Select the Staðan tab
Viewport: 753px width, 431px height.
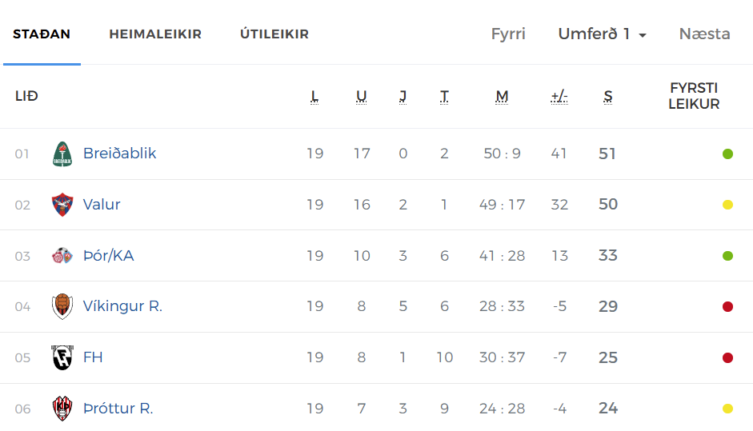(x=42, y=34)
